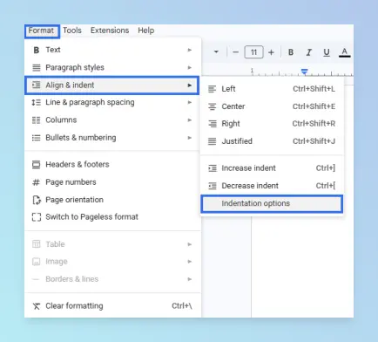Click the Ctrl+\ shortcut text
378x342 pixels.
(x=182, y=306)
